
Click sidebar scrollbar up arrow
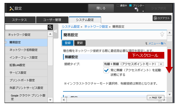tap(50, 34)
